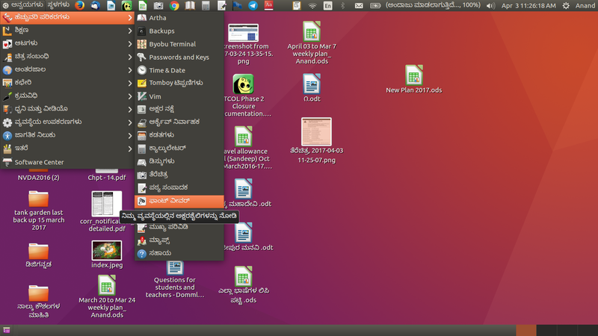
Task: Open ಪಠ್ಯ ಸಂಪಾದಕ text editor entry
Action: tap(179, 188)
